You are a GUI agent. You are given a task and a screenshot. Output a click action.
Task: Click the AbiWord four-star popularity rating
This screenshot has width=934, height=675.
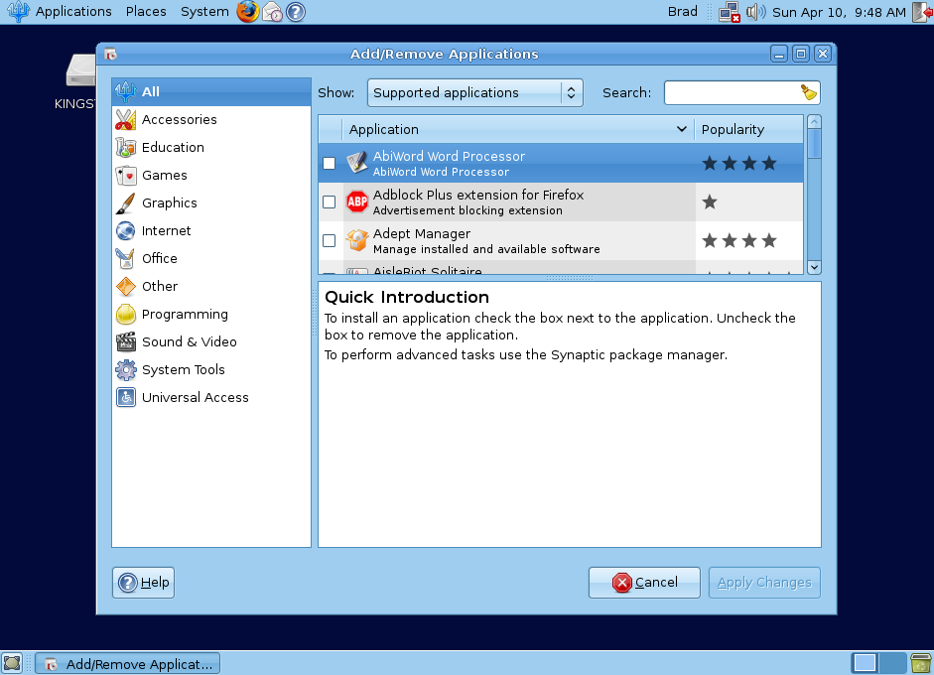pyautogui.click(x=739, y=163)
